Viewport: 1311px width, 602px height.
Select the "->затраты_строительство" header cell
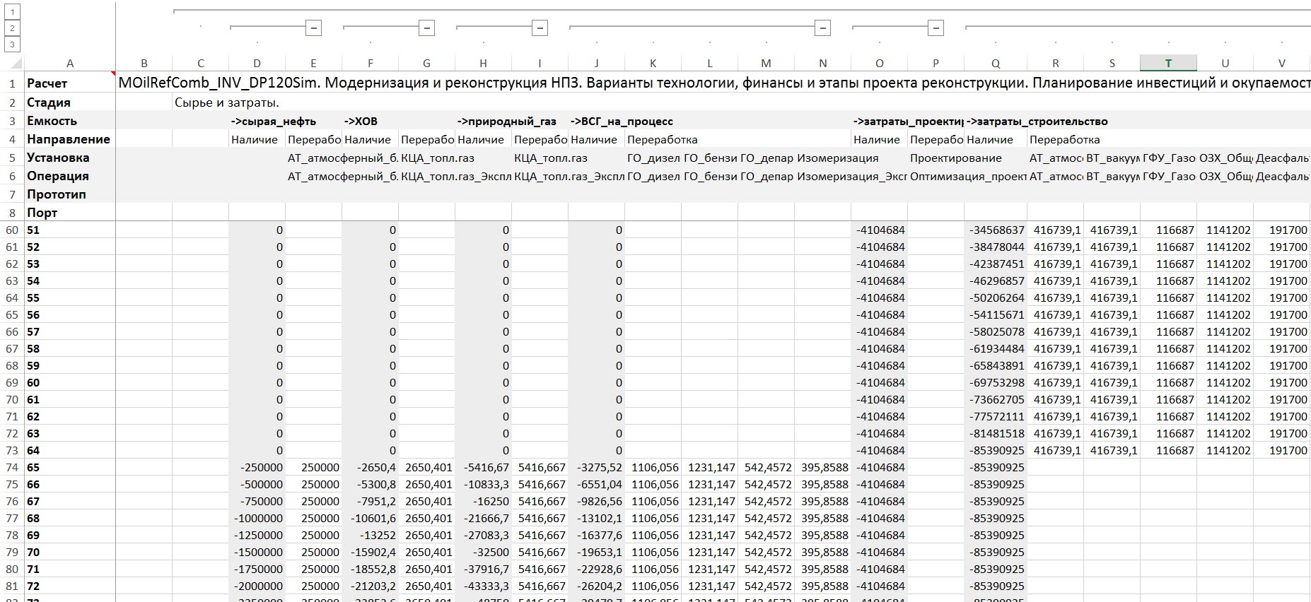[1037, 122]
